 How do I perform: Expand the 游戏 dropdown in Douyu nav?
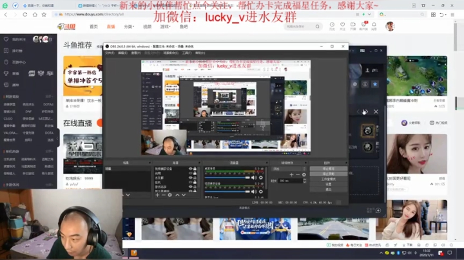[x=166, y=26]
